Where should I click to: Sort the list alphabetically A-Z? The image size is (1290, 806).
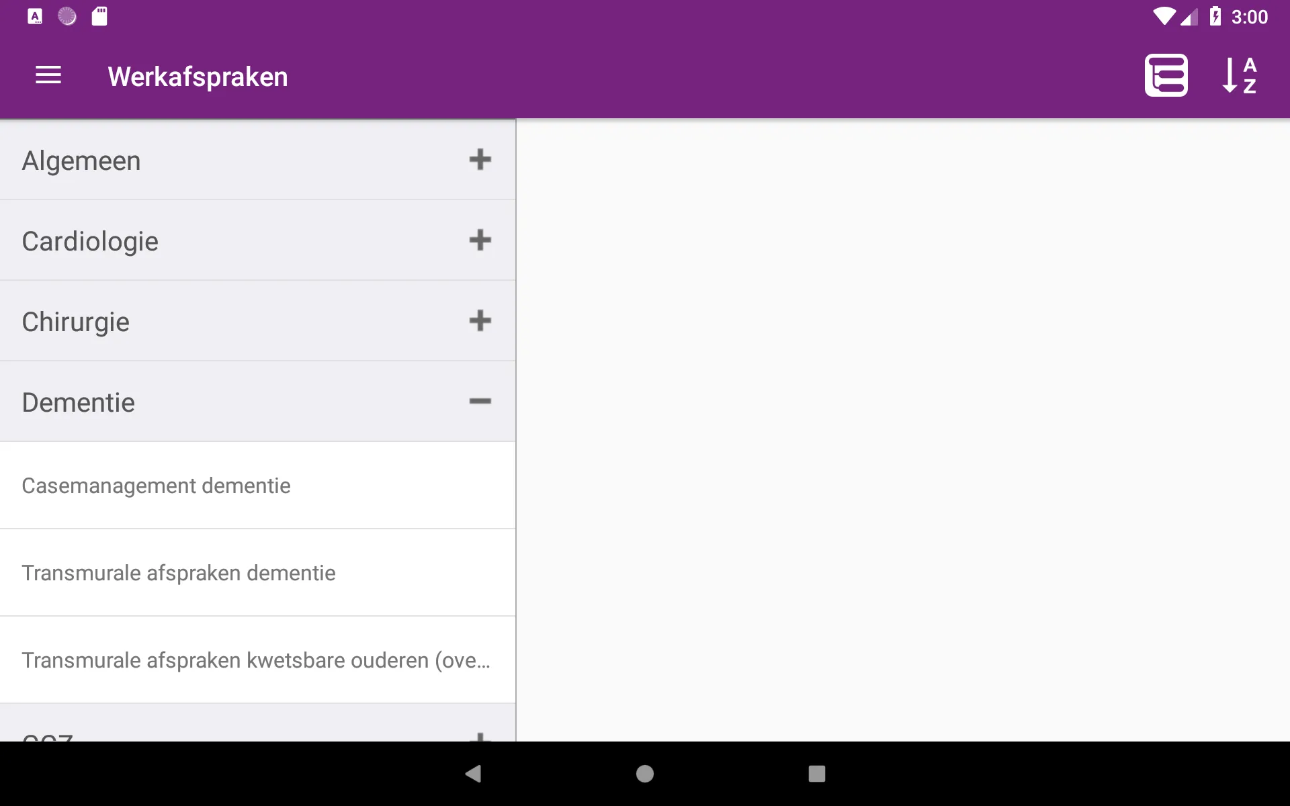click(1240, 75)
